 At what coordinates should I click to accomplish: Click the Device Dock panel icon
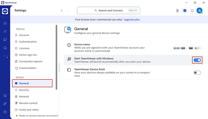[69, 70]
